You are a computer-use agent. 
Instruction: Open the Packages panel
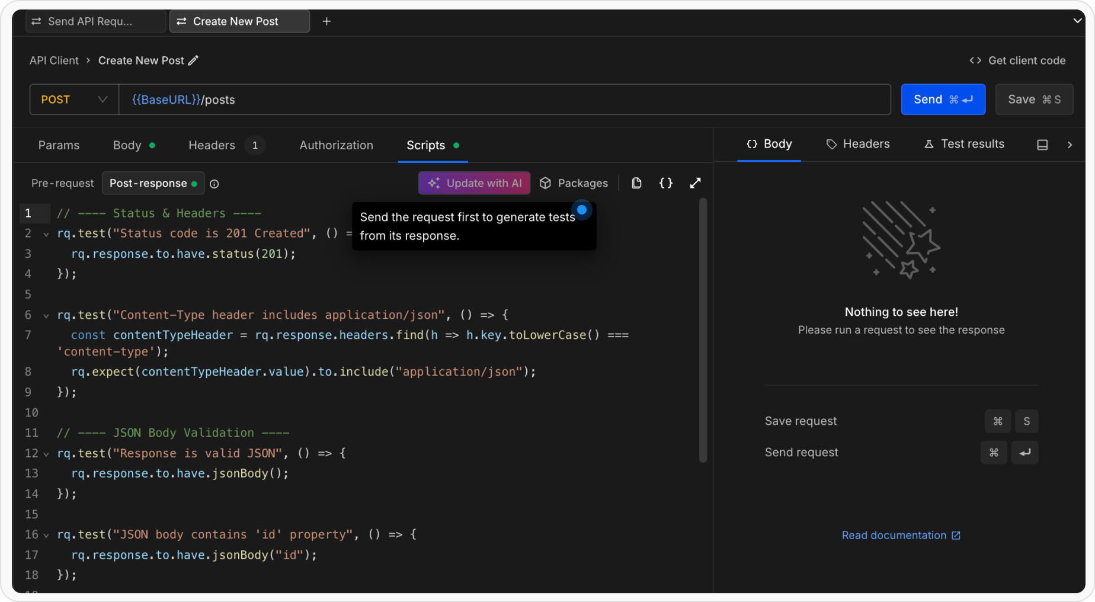click(574, 183)
